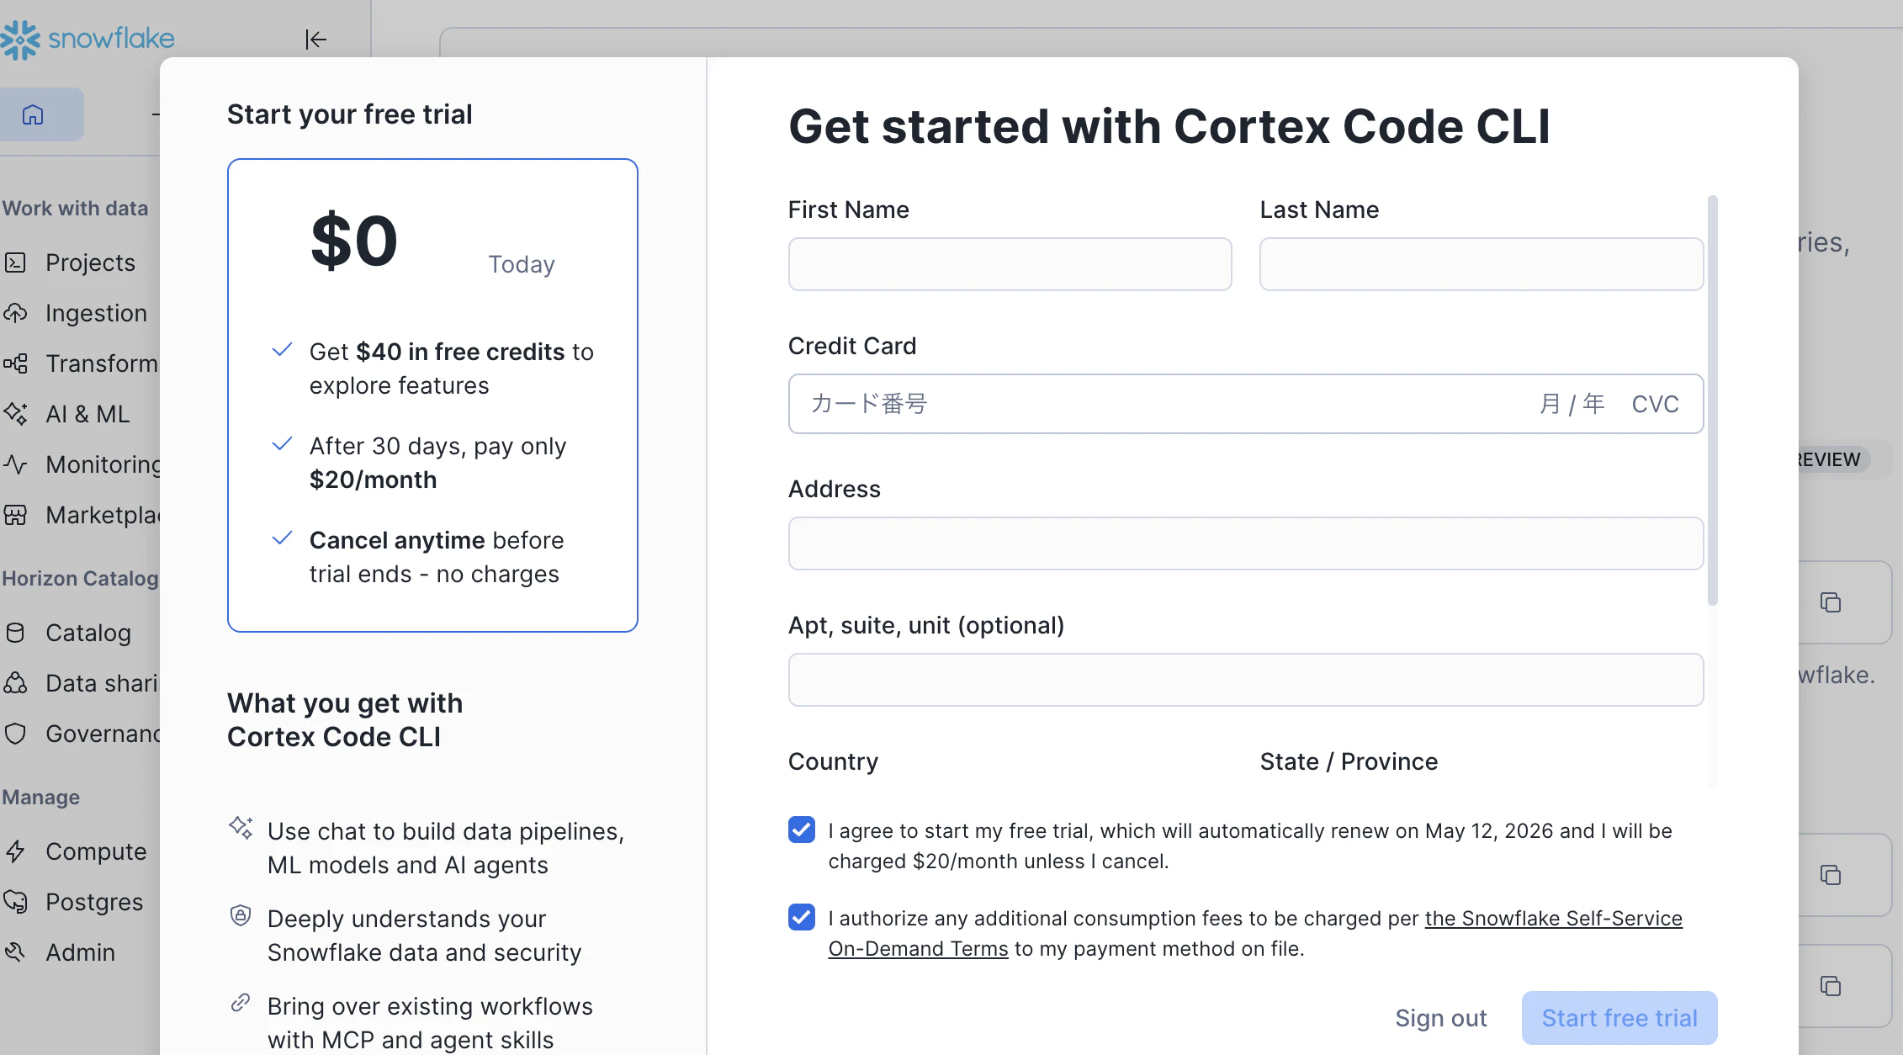
Task: Collapse the sidebar with the arrow icon
Action: pos(315,40)
